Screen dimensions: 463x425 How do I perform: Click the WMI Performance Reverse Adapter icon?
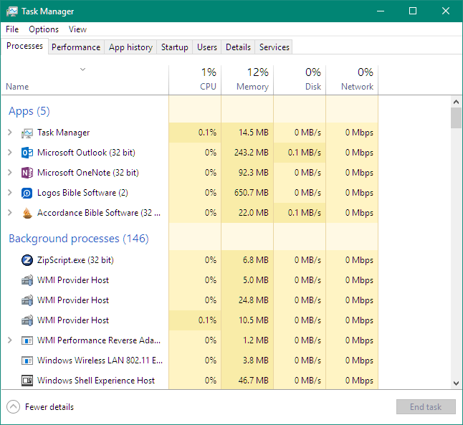(x=27, y=340)
